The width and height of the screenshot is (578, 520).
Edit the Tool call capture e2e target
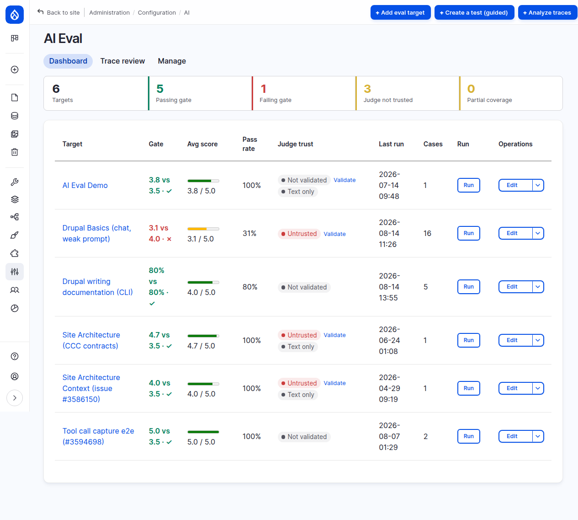[515, 436]
